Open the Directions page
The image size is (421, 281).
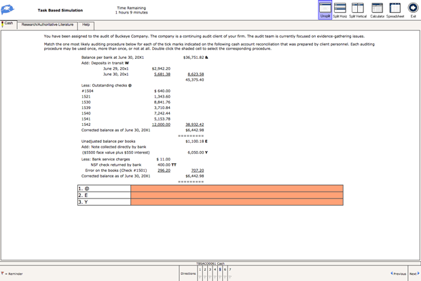(188, 274)
